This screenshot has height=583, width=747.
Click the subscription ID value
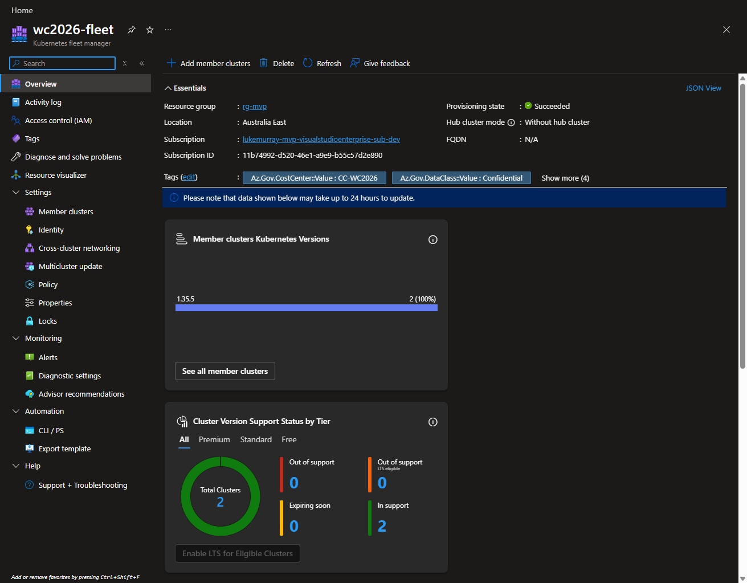(x=313, y=155)
